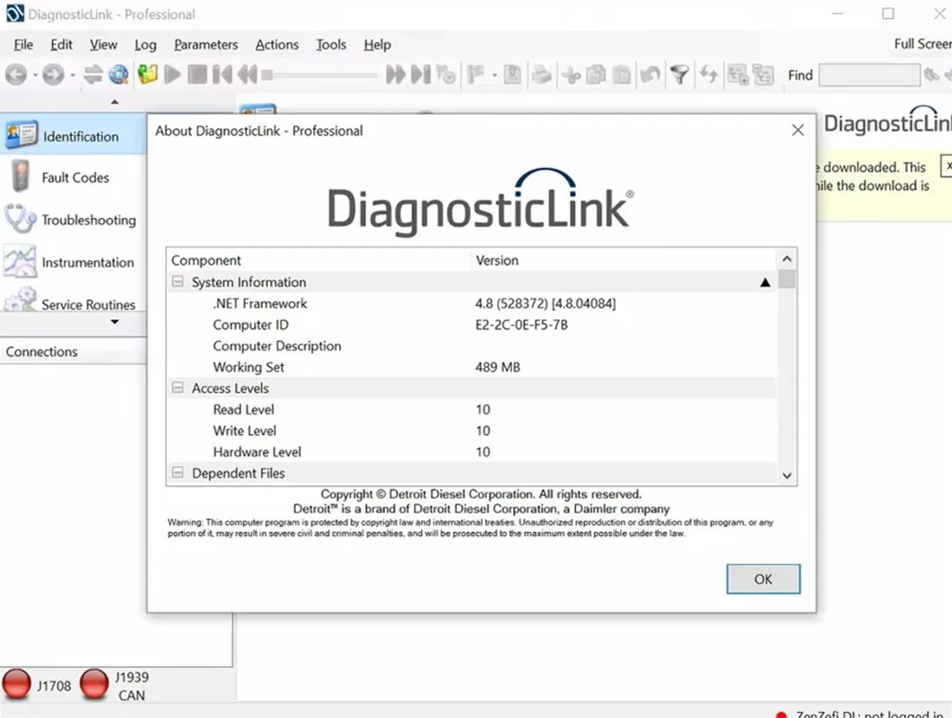The height and width of the screenshot is (718, 952).
Task: Open the Help menu
Action: [x=377, y=44]
